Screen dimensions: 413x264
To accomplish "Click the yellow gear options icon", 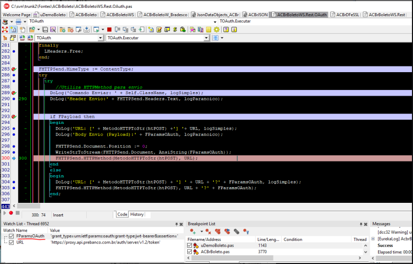I will [x=216, y=29].
